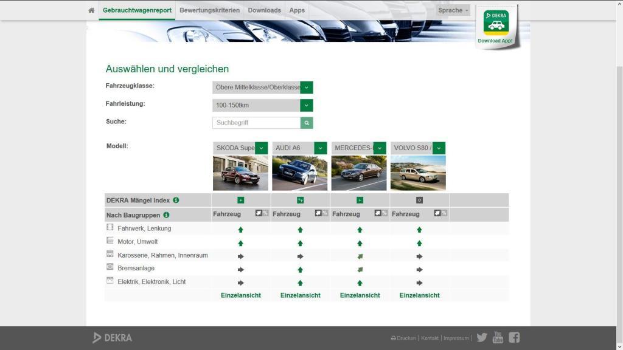
Task: Click Volvo's Motor, Umwelt green up arrow
Action: pos(419,243)
